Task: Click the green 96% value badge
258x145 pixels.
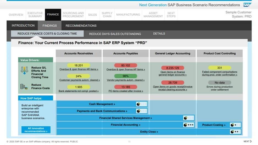Action: click(x=125, y=76)
